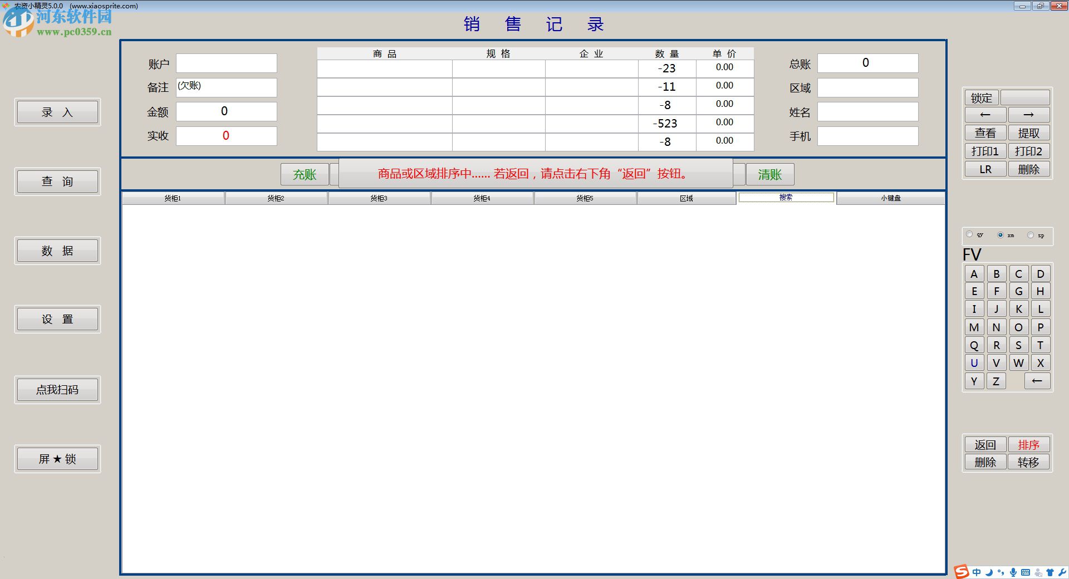The height and width of the screenshot is (579, 1069).
Task: Click the 备注 field showing (欠账)
Action: pos(227,87)
